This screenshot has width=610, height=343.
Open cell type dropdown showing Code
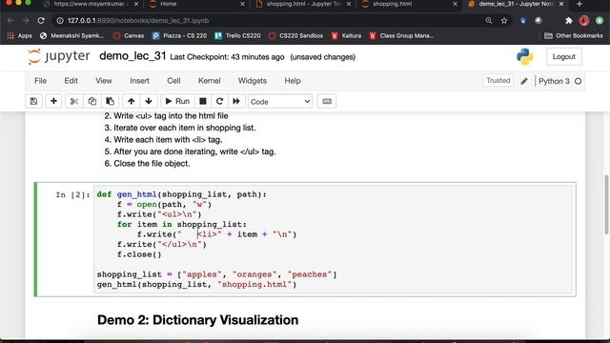[x=280, y=102]
